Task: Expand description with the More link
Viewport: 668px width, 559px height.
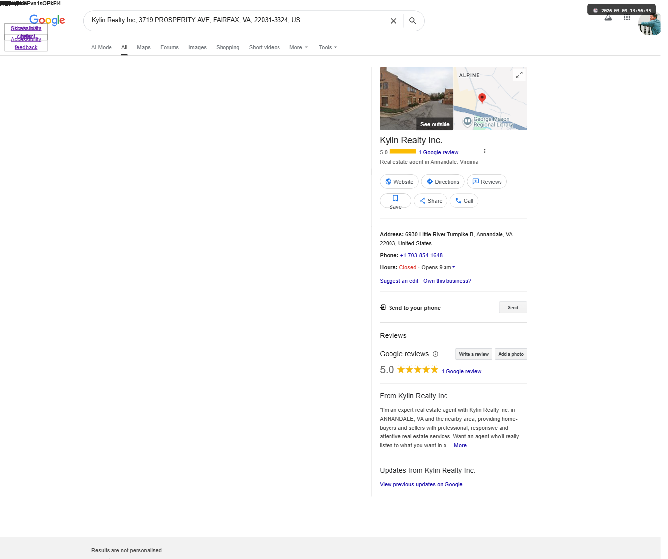Action: tap(460, 445)
